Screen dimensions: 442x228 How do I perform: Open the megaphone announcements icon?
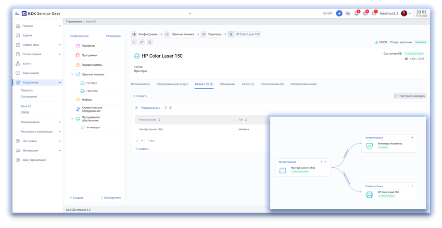[365, 13]
